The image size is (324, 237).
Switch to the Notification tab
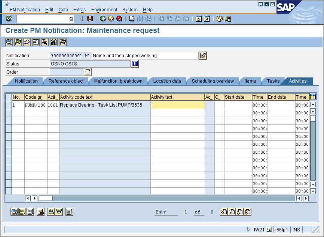click(26, 81)
